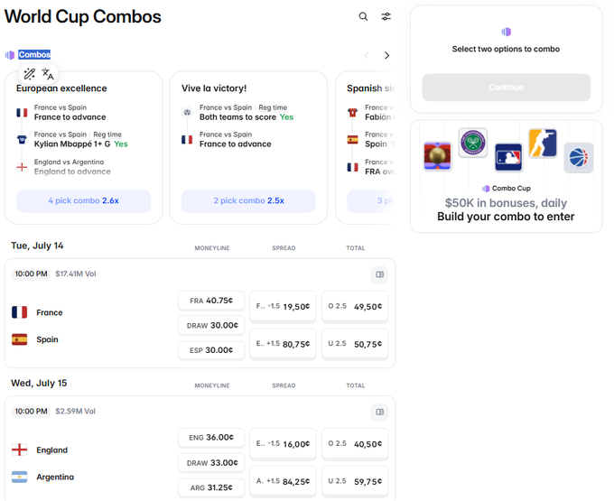
Task: Click $50K in bonuses, daily text
Action: (506, 203)
